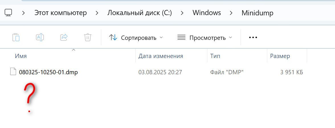The height and width of the screenshot is (128, 335).
Task: Open Windows folder in breadcrumb path
Action: [207, 13]
